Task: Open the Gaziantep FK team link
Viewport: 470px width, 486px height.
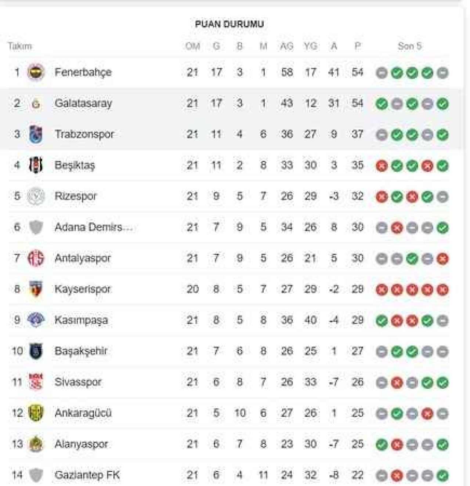Action: [x=87, y=475]
